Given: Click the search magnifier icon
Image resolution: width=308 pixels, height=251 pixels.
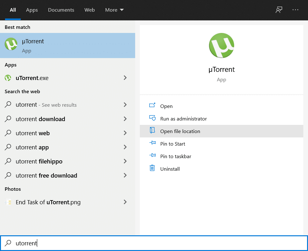Looking at the screenshot, I should [x=8, y=243].
